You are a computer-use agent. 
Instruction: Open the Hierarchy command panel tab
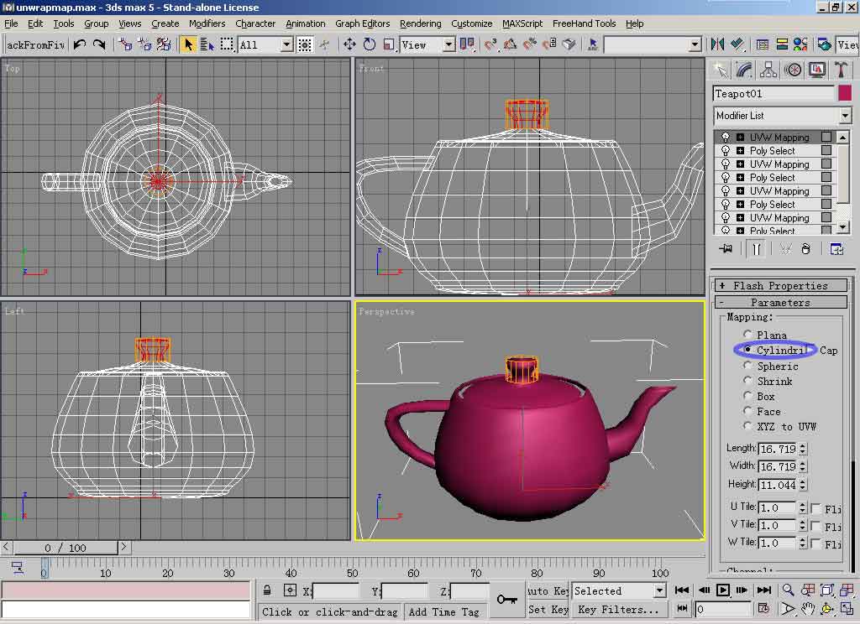768,70
